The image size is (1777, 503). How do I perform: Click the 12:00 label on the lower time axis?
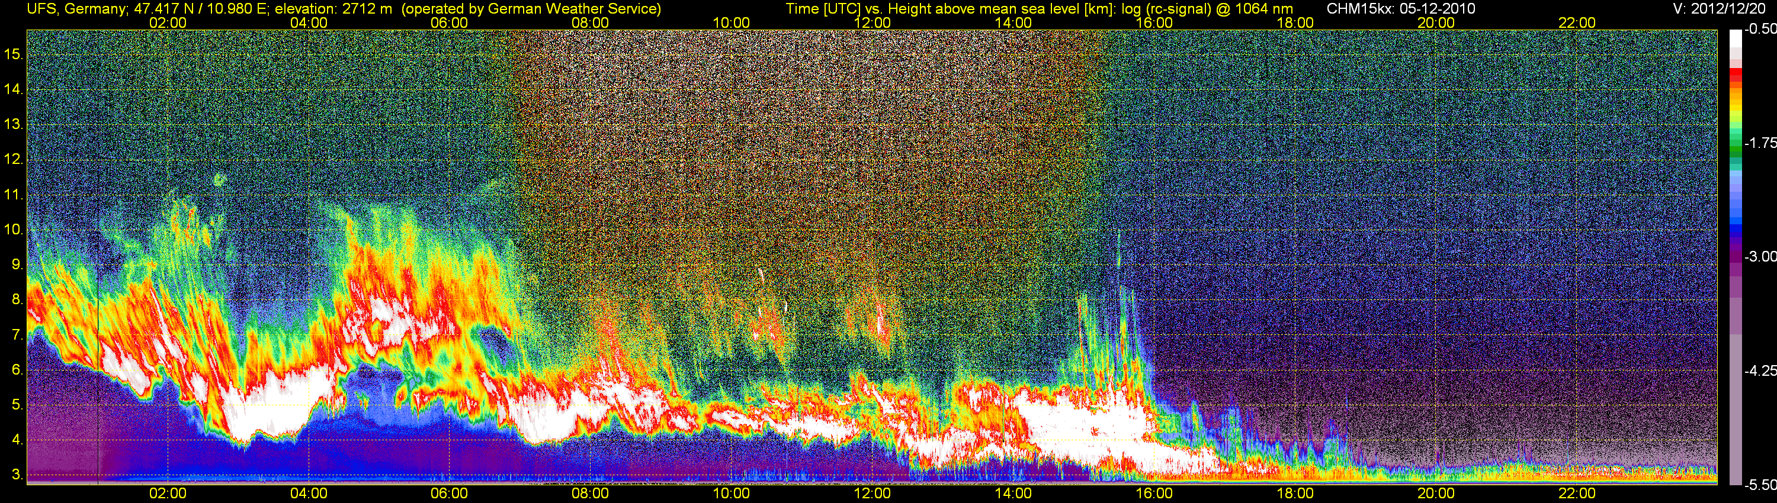[x=872, y=494]
